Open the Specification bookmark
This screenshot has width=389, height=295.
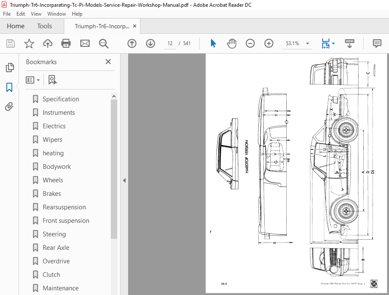point(61,99)
